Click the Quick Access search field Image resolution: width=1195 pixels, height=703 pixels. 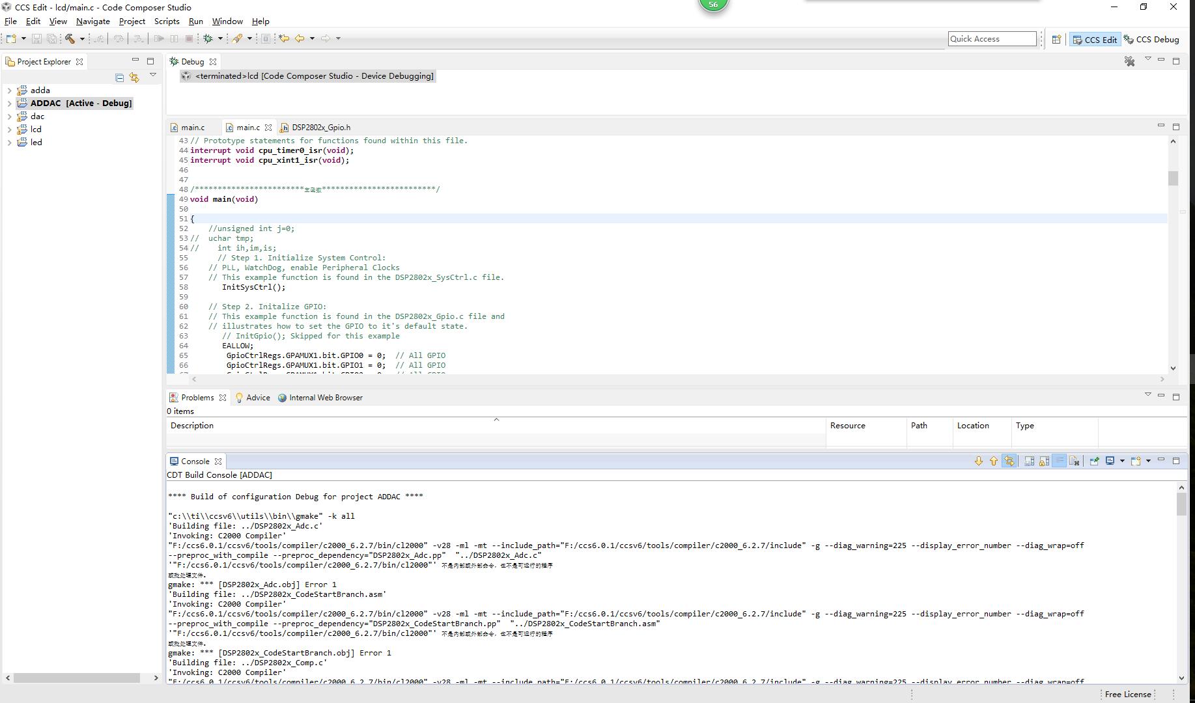(x=992, y=39)
